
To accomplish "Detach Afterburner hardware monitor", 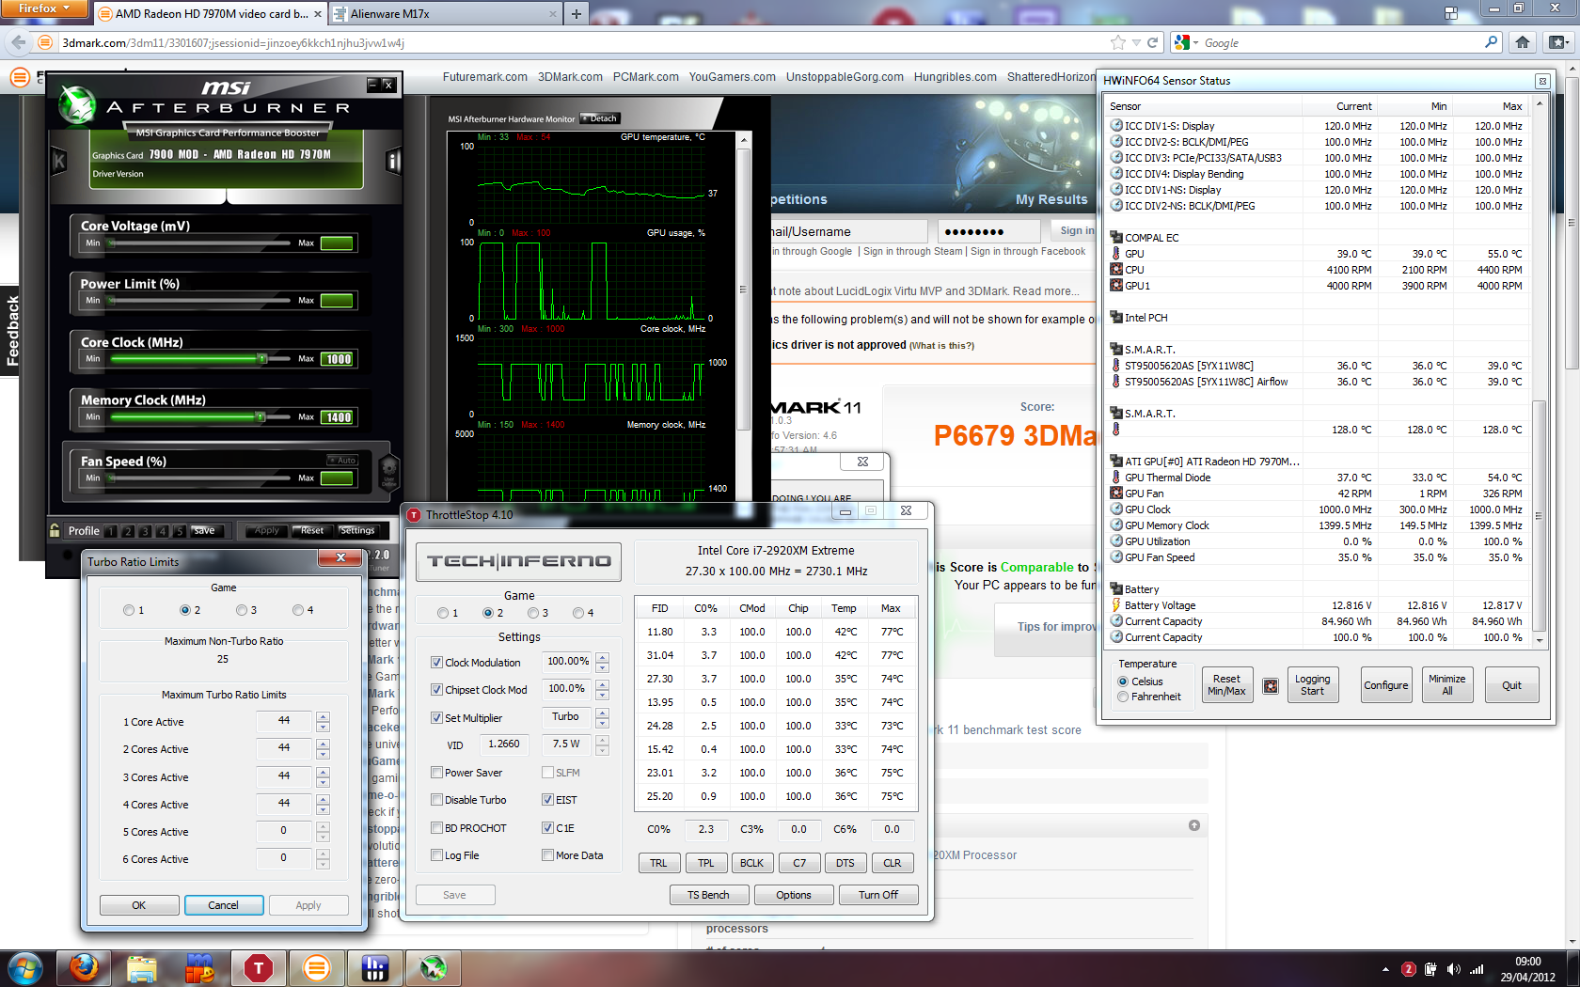I will click(599, 118).
